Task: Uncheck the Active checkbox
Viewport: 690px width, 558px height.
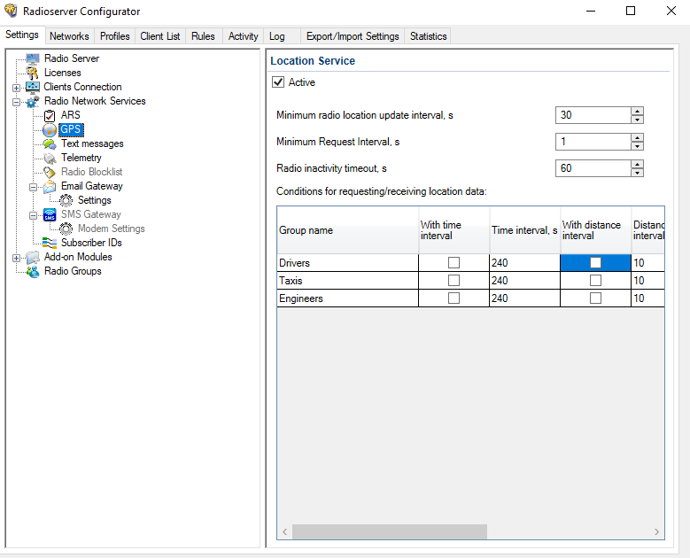Action: pyautogui.click(x=278, y=82)
